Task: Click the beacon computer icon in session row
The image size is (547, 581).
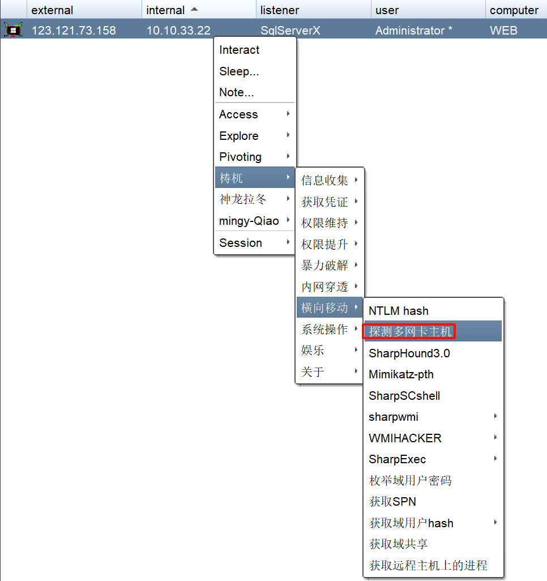Action: [x=13, y=30]
